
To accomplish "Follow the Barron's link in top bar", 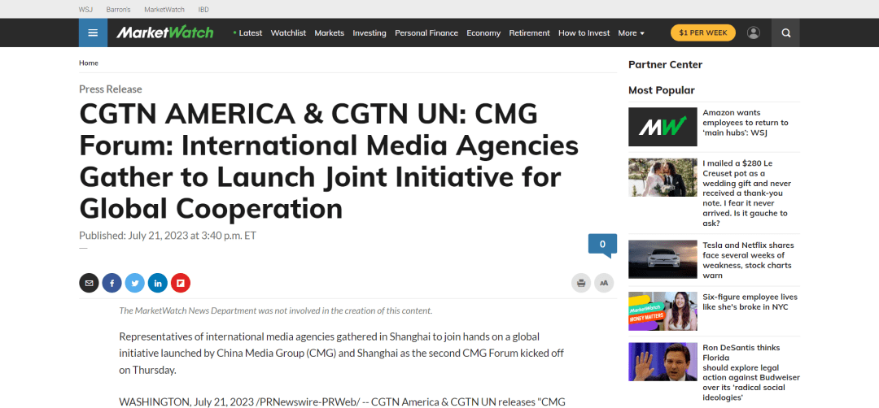I will (118, 10).
